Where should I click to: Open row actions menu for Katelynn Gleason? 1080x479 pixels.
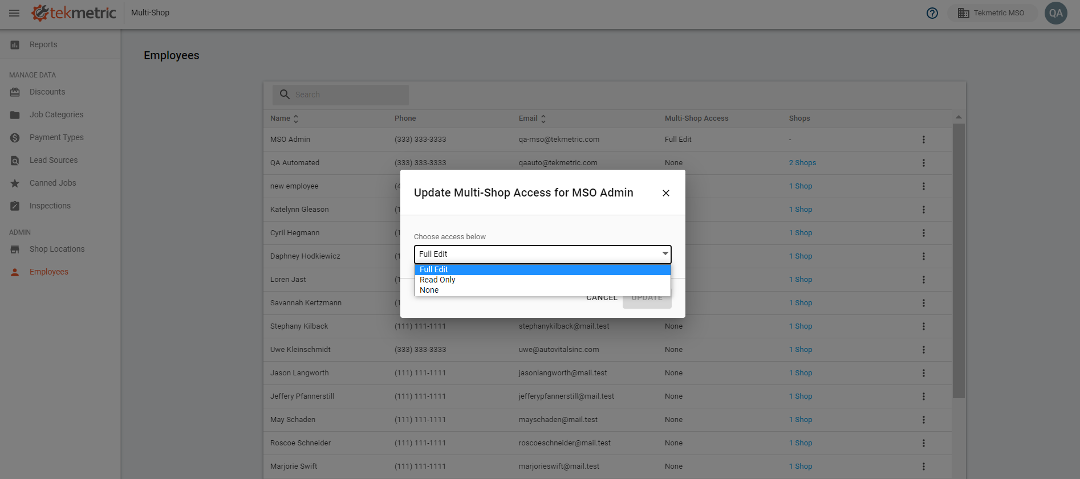[924, 210]
